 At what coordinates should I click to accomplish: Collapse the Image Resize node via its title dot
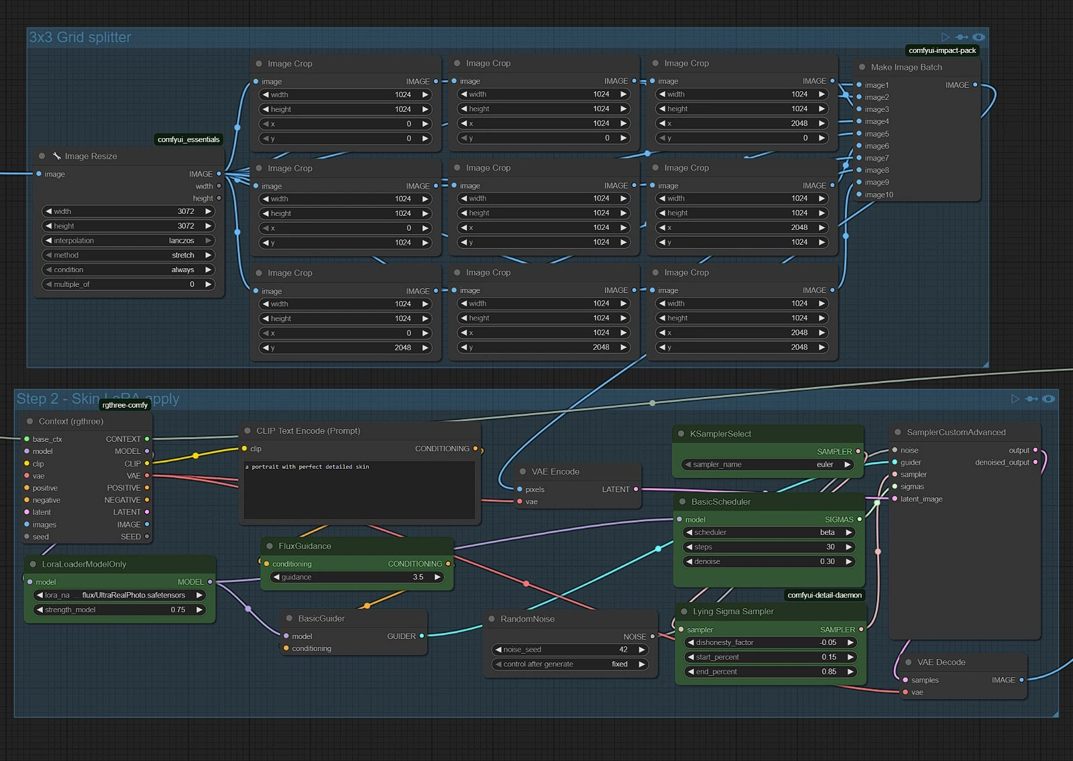point(42,156)
